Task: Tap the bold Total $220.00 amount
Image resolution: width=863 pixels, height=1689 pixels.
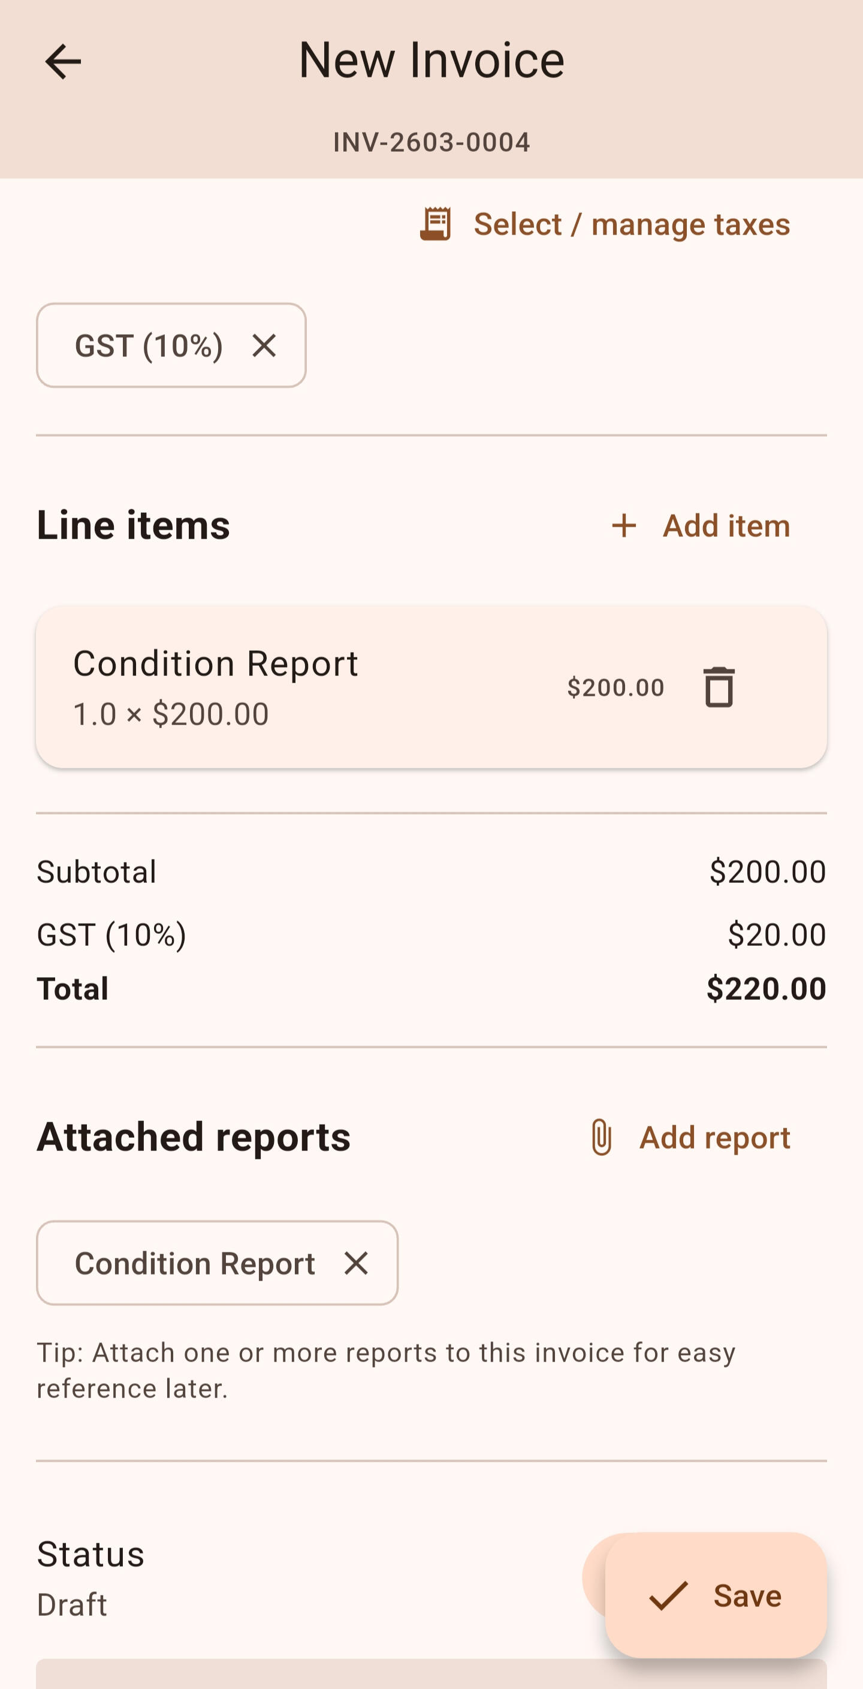Action: coord(765,988)
